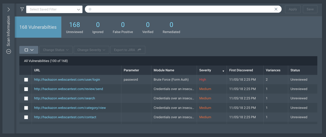Viewport: 326px width, 137px height.
Task: Select the checkbox for the review/send row
Action: click(x=26, y=89)
